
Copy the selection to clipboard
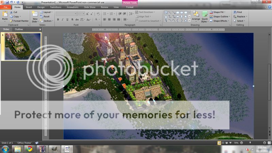coord(15,16)
